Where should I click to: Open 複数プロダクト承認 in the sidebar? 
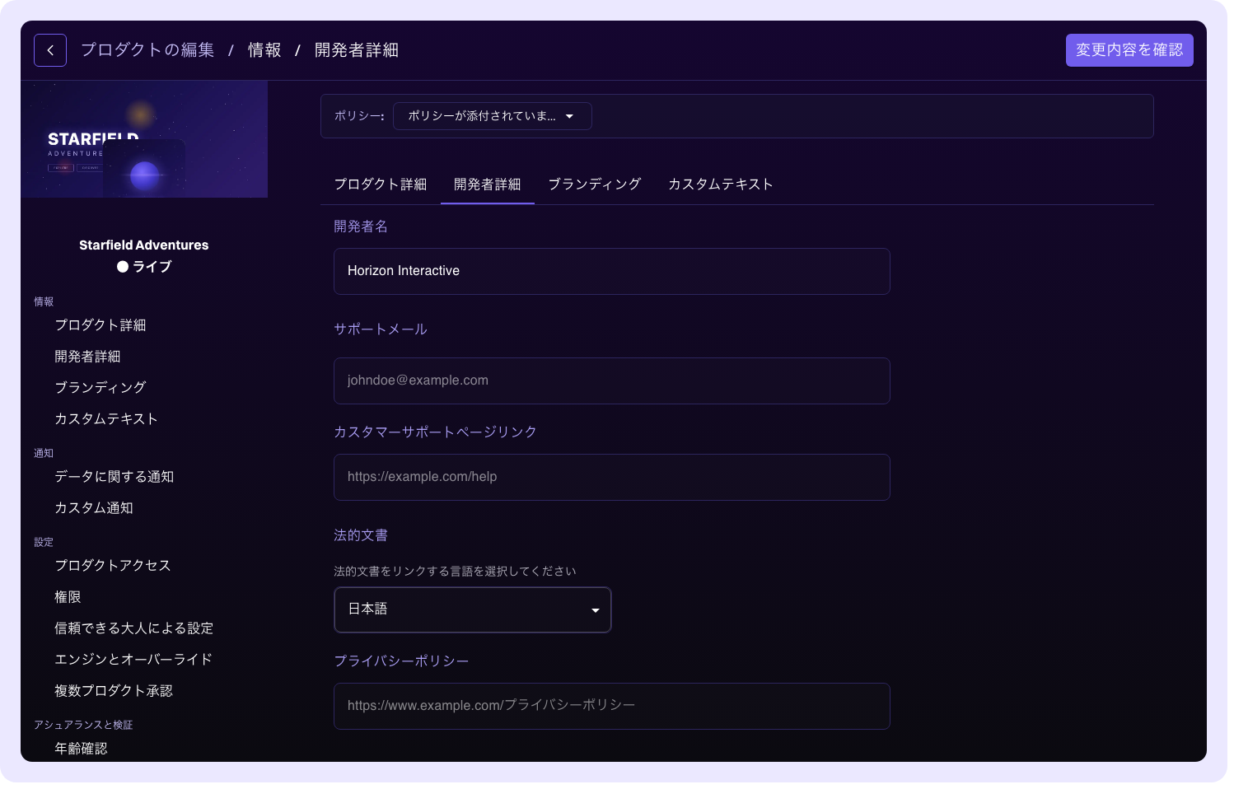click(x=114, y=691)
